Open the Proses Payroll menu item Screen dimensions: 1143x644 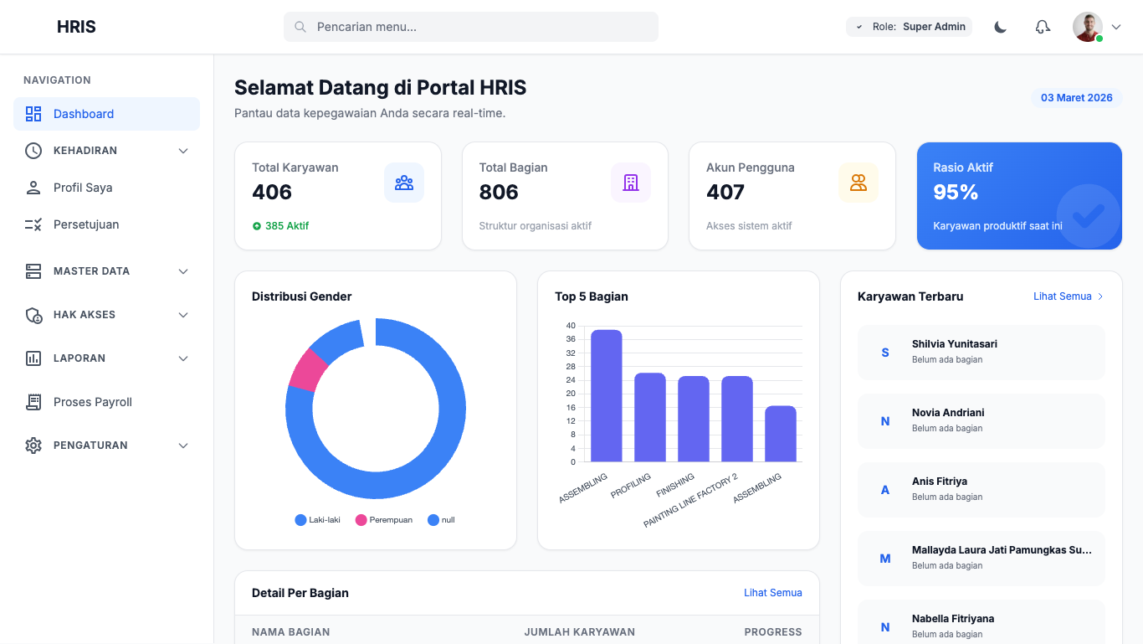tap(106, 402)
